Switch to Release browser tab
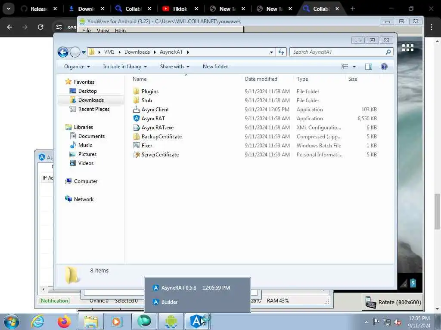This screenshot has height=330, width=441. point(39,9)
